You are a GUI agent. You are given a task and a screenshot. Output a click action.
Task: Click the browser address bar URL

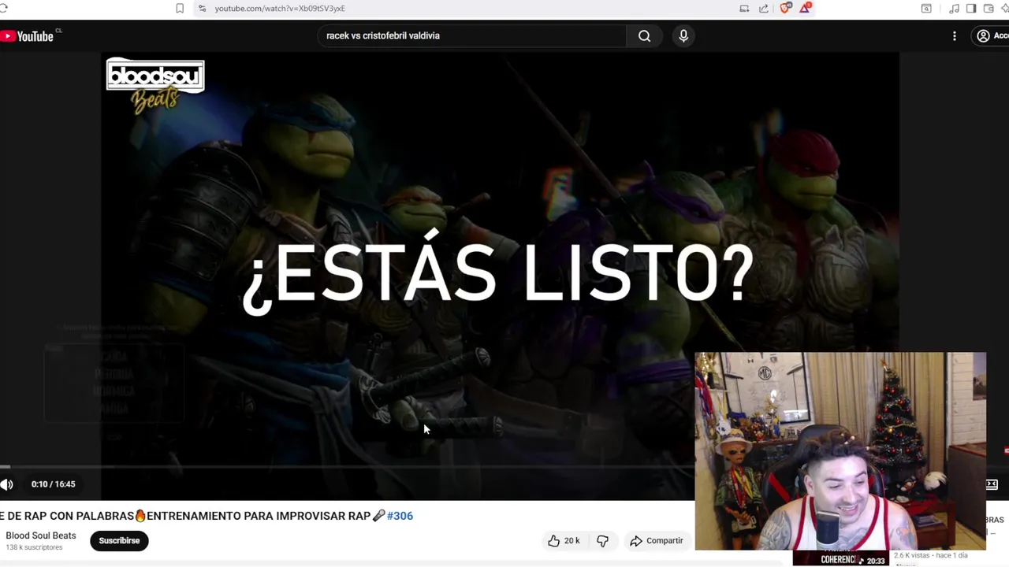click(280, 8)
